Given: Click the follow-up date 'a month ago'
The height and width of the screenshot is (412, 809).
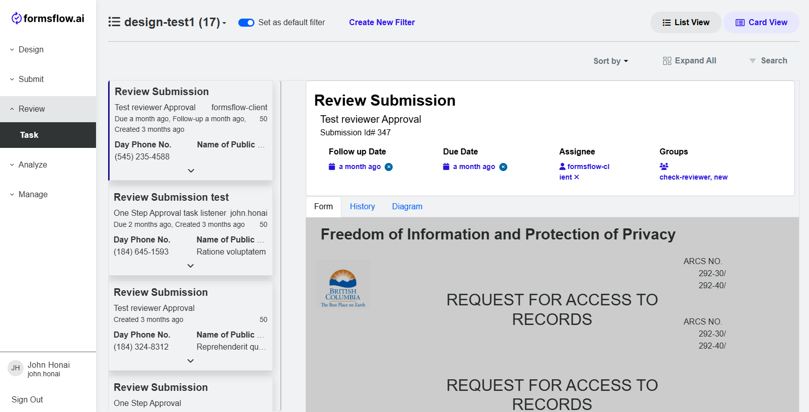Looking at the screenshot, I should (359, 167).
